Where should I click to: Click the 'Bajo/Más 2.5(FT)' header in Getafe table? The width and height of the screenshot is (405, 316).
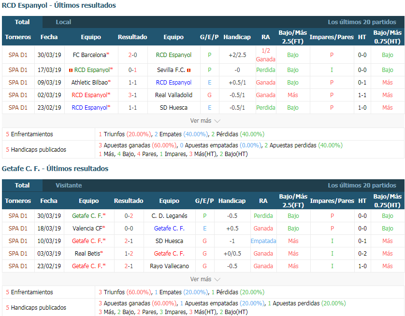click(x=293, y=201)
